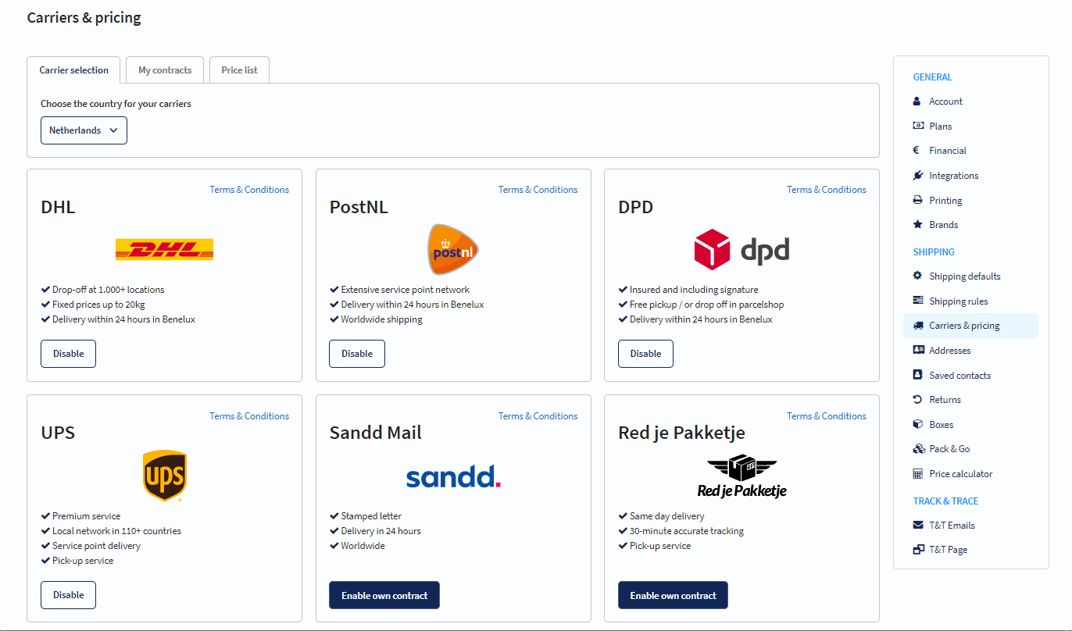Image resolution: width=1072 pixels, height=631 pixels.
Task: Click 'Stamped letter' text
Action: coord(371,516)
